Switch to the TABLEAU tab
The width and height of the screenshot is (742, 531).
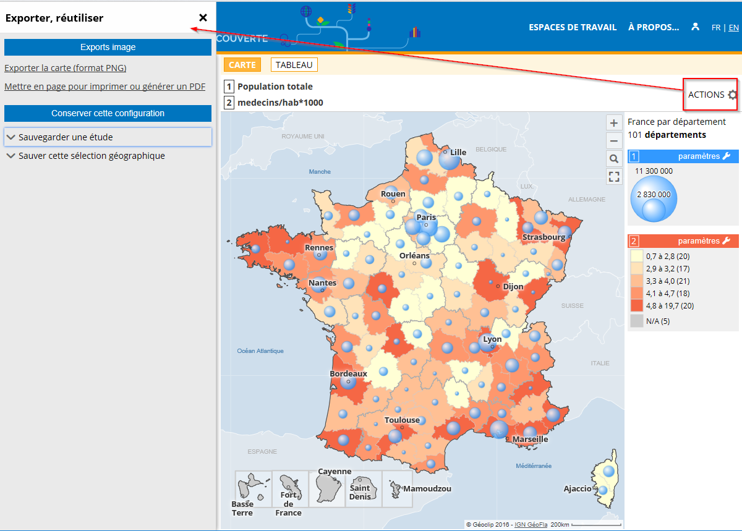tap(294, 65)
